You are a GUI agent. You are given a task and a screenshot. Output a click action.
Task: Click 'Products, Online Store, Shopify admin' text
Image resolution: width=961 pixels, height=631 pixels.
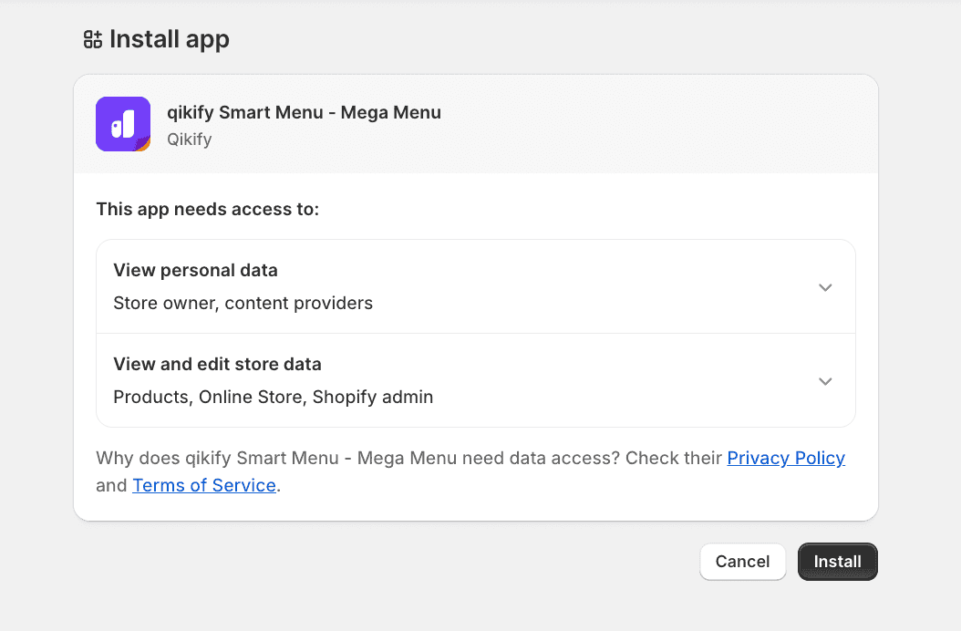coord(273,397)
